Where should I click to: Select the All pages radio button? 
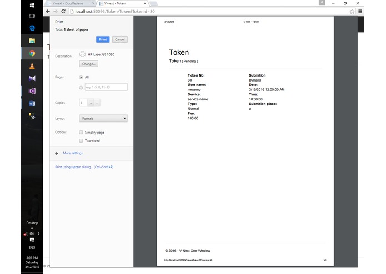tap(81, 77)
